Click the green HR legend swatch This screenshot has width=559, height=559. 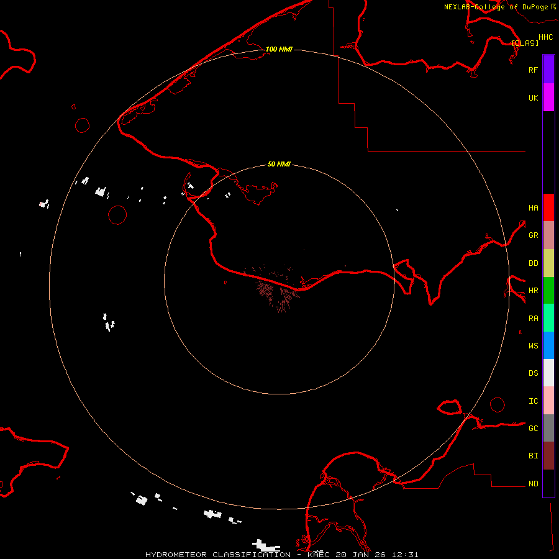pyautogui.click(x=548, y=291)
